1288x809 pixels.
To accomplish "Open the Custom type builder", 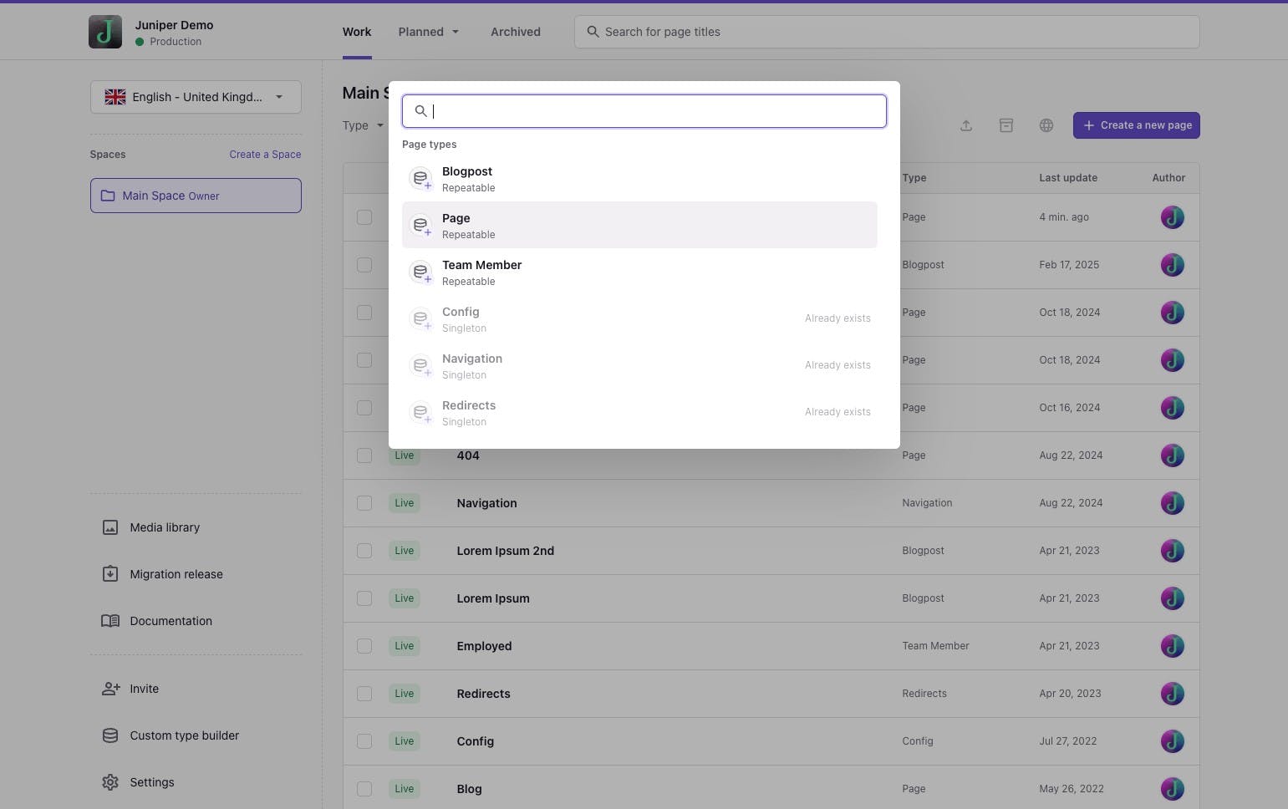I will point(184,735).
